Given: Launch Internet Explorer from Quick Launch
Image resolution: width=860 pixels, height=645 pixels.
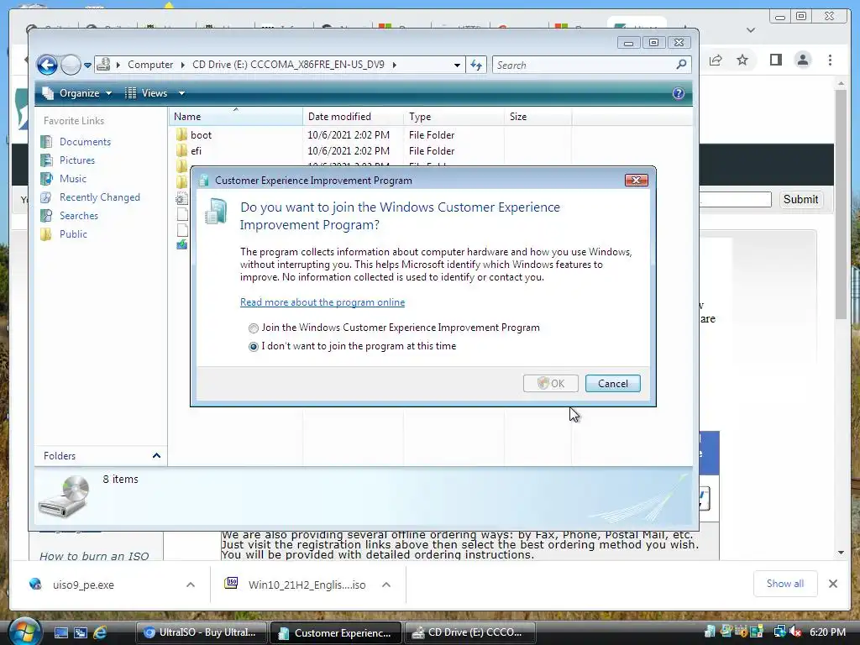Looking at the screenshot, I should tap(100, 633).
